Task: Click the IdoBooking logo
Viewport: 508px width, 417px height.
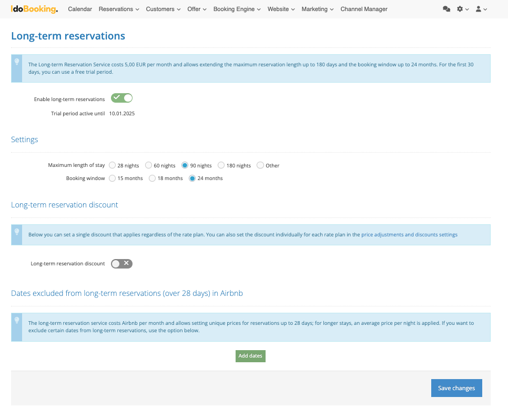Action: [x=34, y=9]
